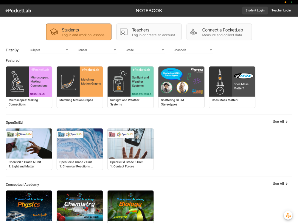The image size is (298, 223).
Task: Click the Estes logo on Does Mass Matter card
Action: click(244, 76)
